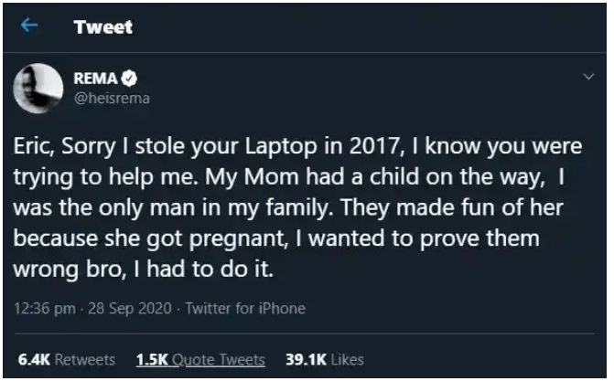The height and width of the screenshot is (381, 614).
Task: Click the 6.4K retweet count
Action: tap(34, 359)
